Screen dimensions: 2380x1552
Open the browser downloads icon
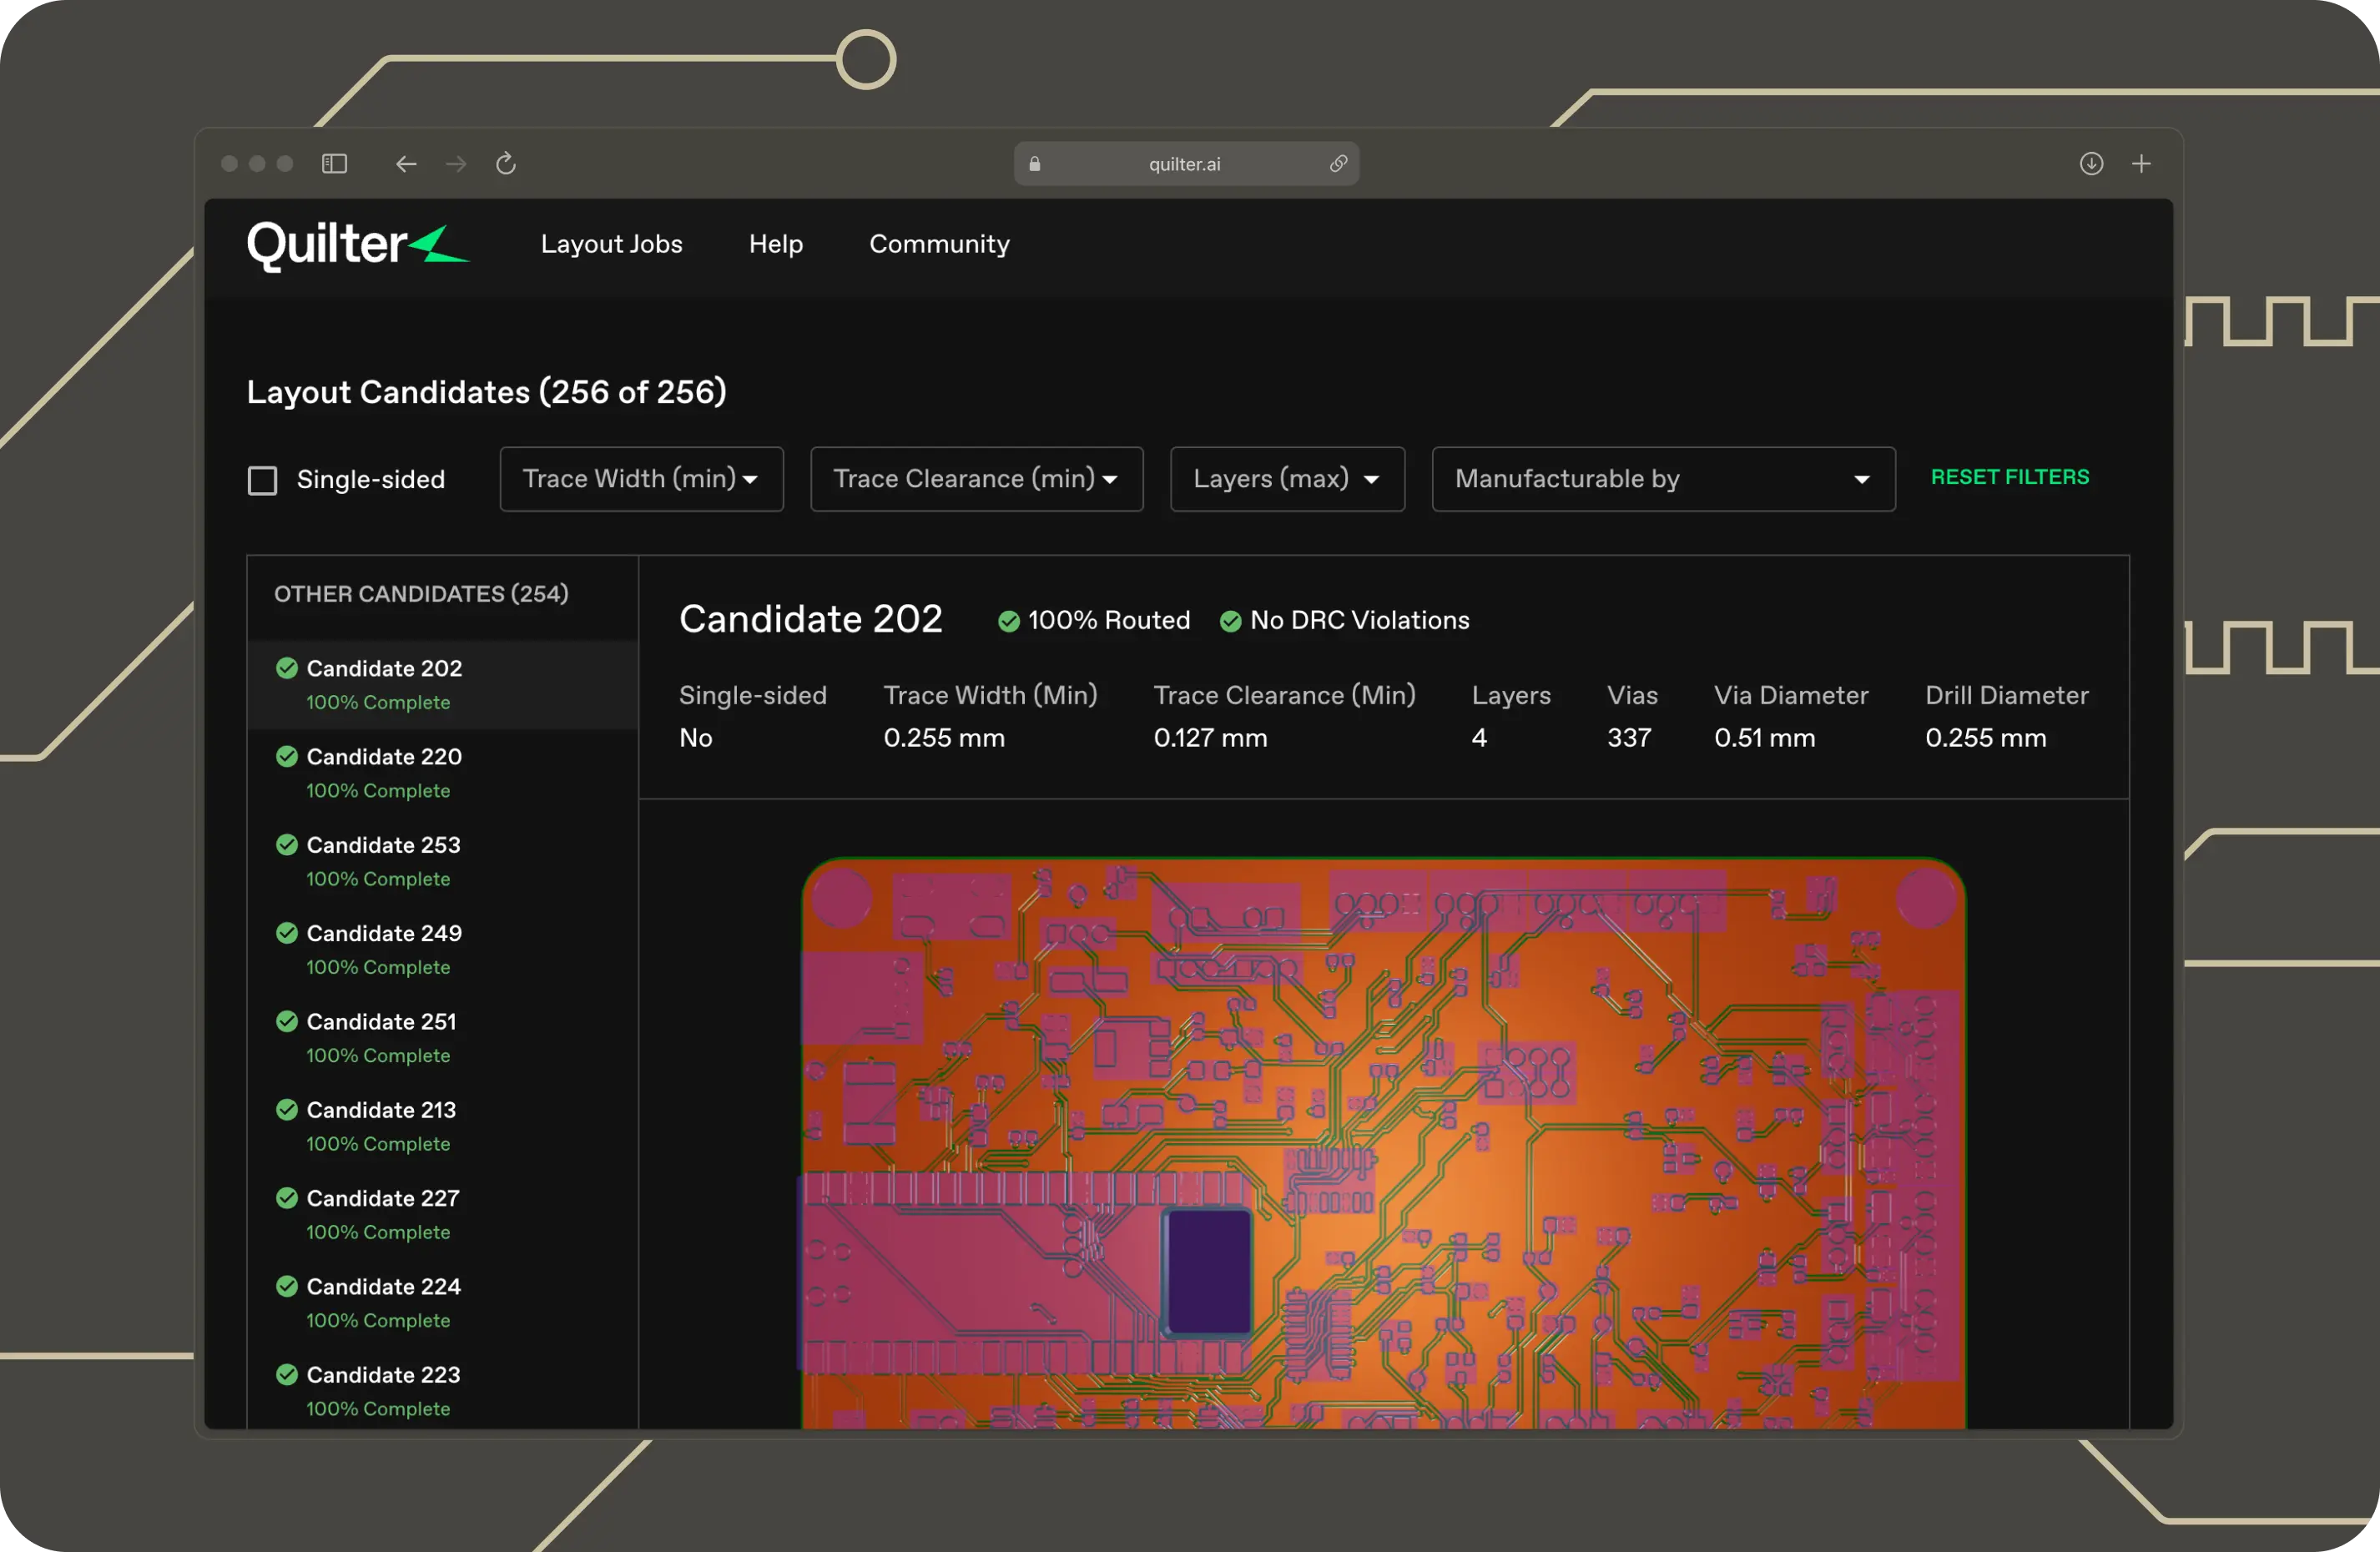click(x=2091, y=163)
